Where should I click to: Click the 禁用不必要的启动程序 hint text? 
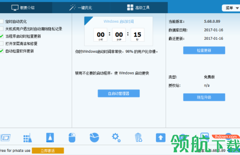pyautogui.click(x=112, y=73)
